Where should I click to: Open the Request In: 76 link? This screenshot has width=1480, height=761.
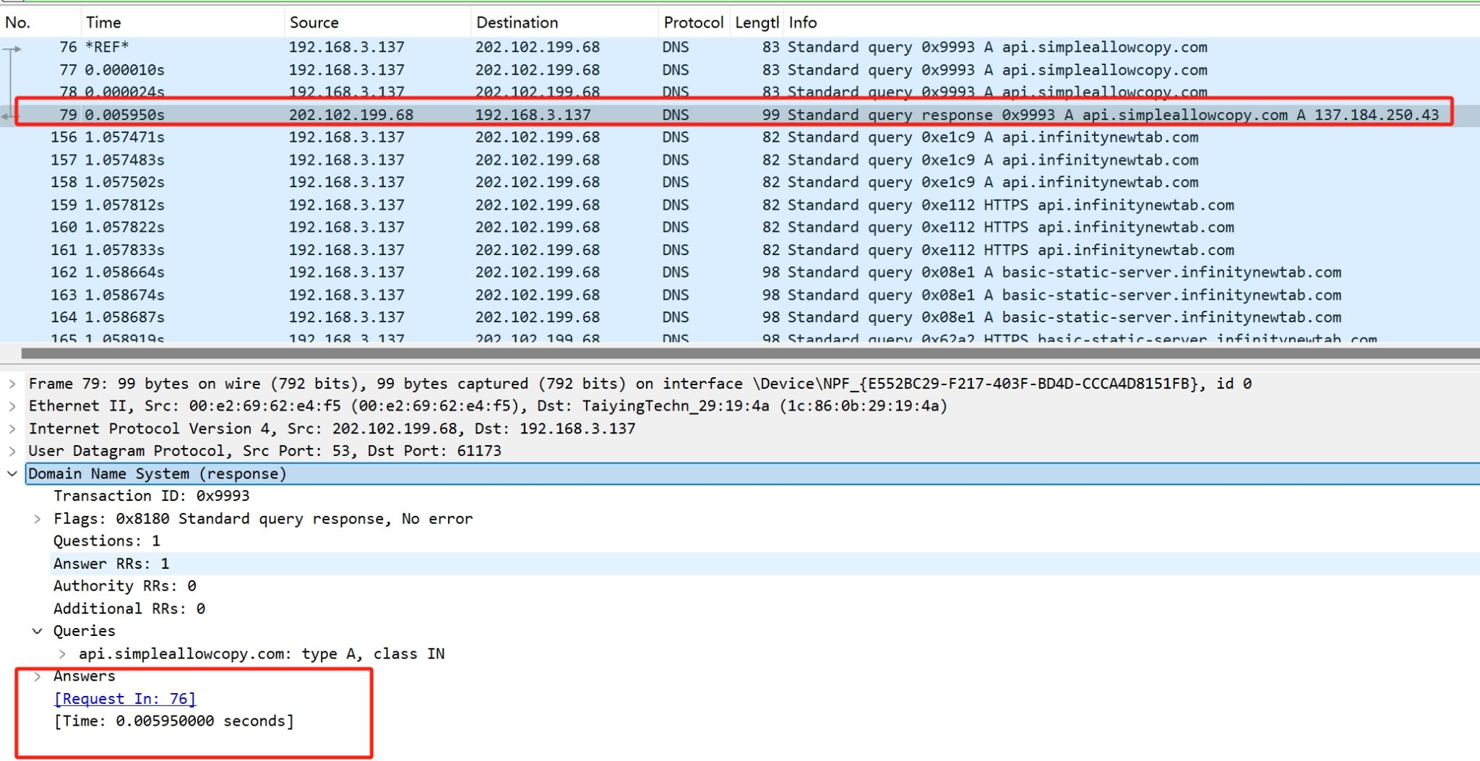click(x=124, y=699)
